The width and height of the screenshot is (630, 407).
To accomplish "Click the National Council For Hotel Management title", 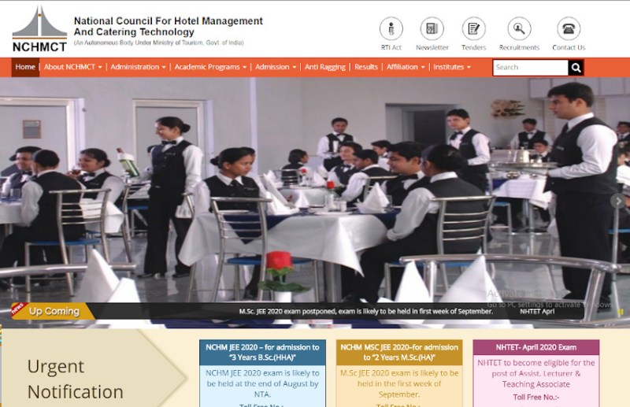I will (168, 26).
